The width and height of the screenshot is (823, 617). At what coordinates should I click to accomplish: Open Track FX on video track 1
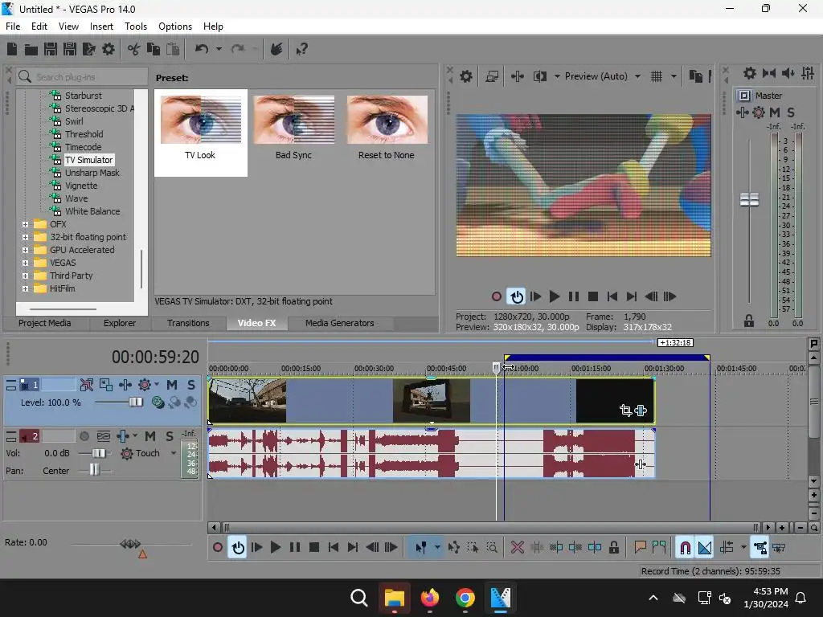[x=145, y=385]
